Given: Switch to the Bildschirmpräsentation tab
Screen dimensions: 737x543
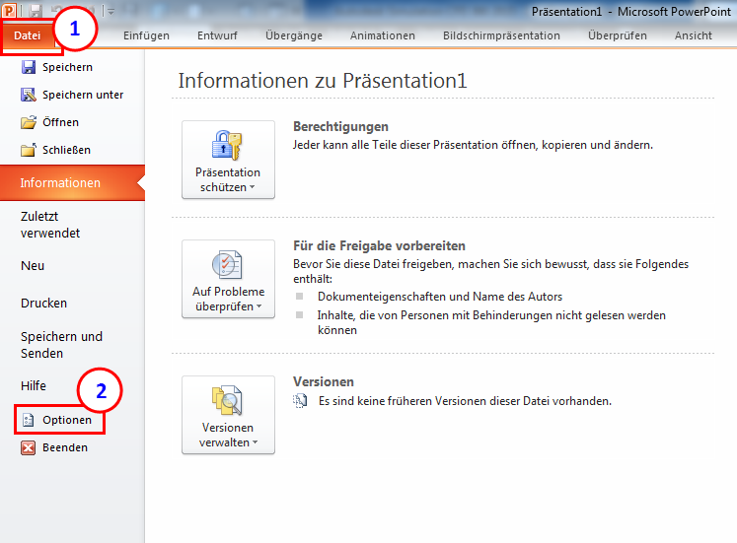Looking at the screenshot, I should pos(501,35).
